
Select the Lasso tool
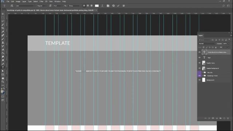pos(3,21)
